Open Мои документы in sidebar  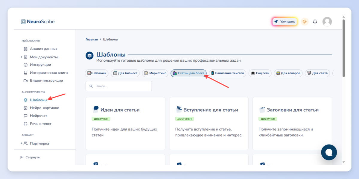click(44, 57)
